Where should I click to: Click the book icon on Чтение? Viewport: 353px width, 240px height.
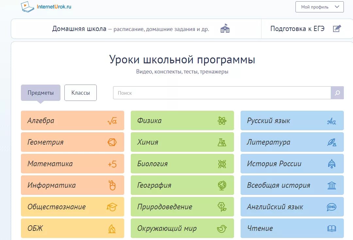click(332, 228)
